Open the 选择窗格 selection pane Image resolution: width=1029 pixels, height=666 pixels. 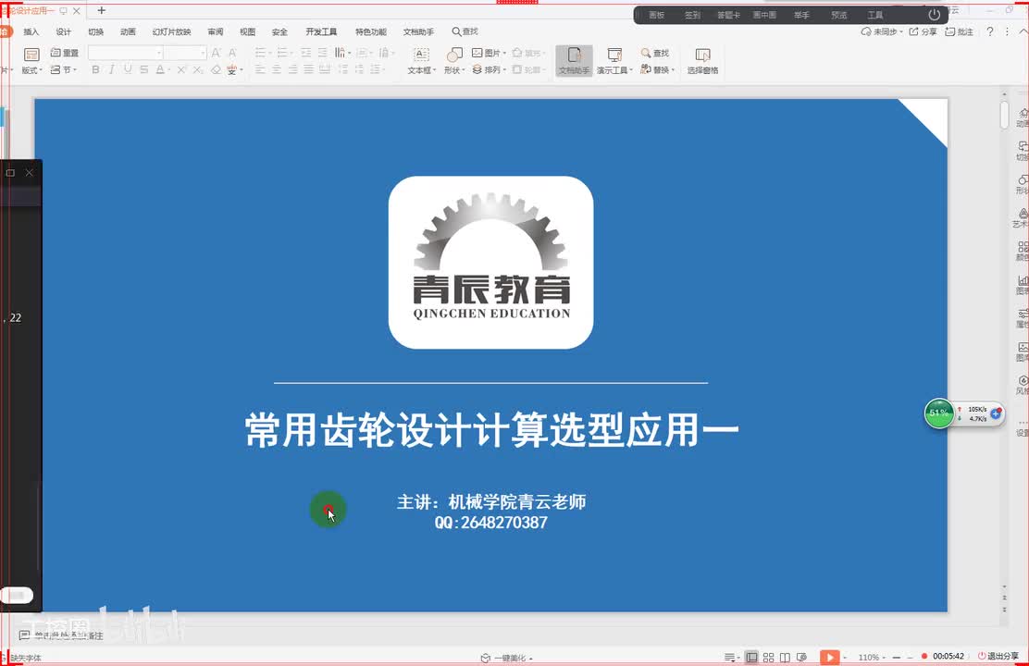coord(703,61)
